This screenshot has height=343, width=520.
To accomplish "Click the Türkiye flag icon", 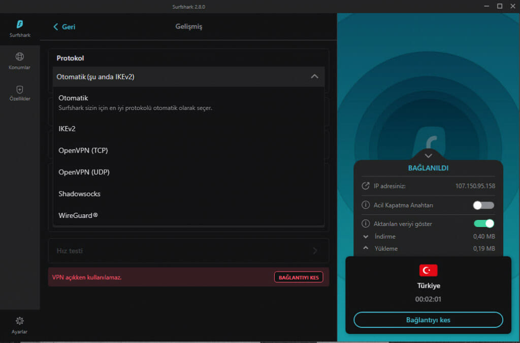I will (428, 270).
